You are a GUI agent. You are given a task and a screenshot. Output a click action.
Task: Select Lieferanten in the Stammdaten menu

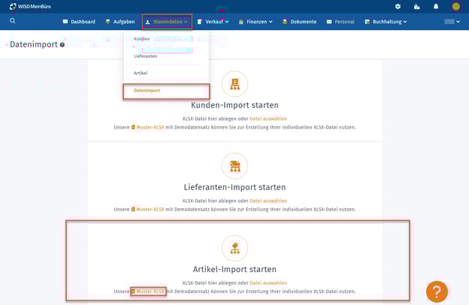pos(146,56)
